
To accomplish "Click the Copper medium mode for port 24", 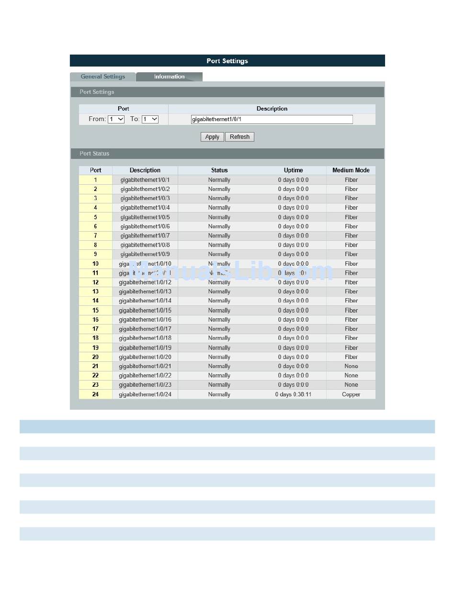I will [x=351, y=394].
